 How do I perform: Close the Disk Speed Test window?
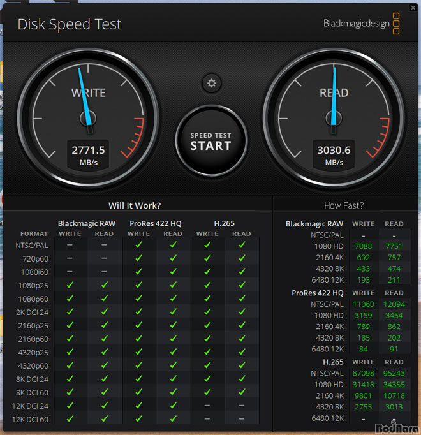point(413,8)
